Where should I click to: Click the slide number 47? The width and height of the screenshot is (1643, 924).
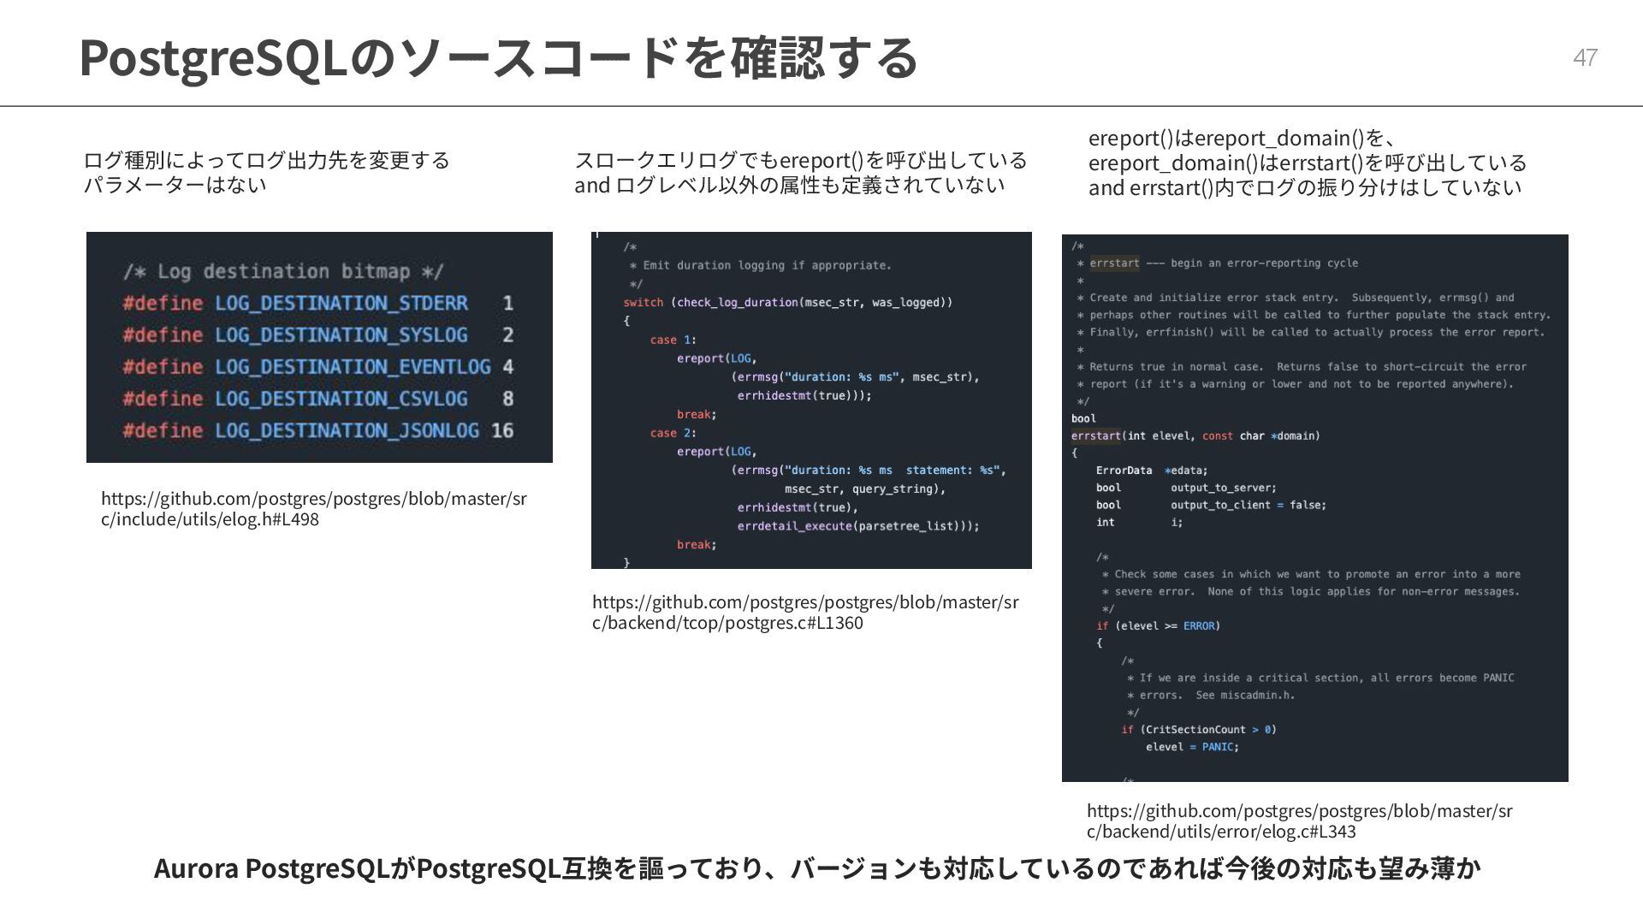[x=1585, y=58]
